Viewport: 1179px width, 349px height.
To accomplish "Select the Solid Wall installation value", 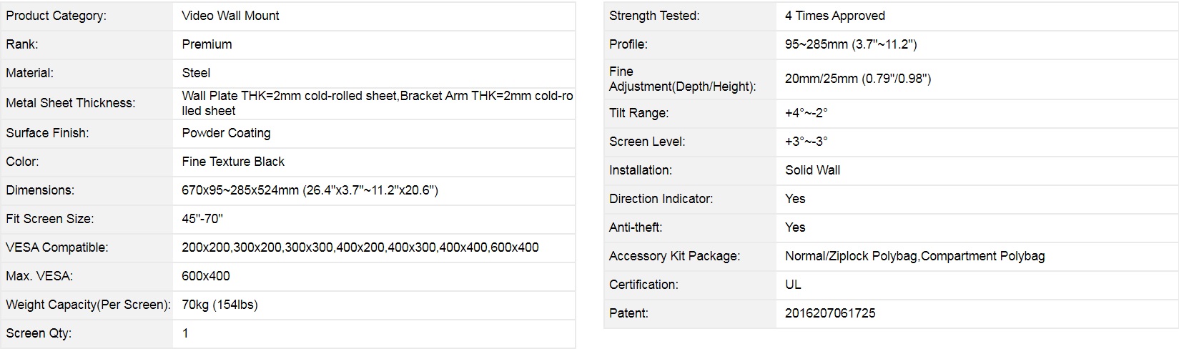I will (x=812, y=170).
